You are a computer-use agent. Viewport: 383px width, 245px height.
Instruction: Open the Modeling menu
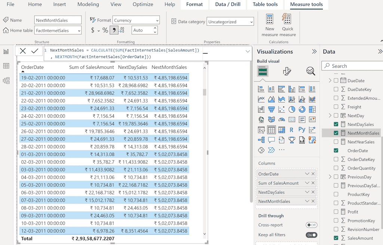88,4
